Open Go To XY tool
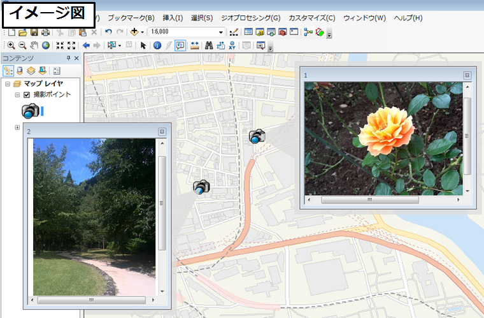484x318 pixels. (232, 46)
